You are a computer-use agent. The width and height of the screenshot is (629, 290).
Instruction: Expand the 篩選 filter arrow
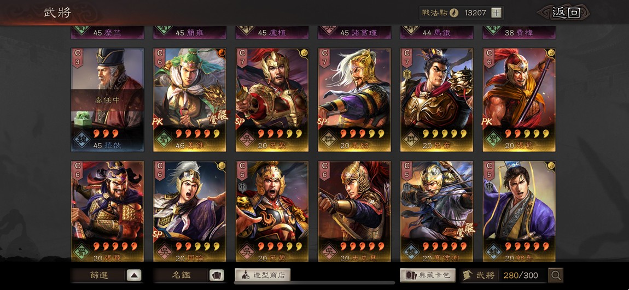tap(134, 275)
